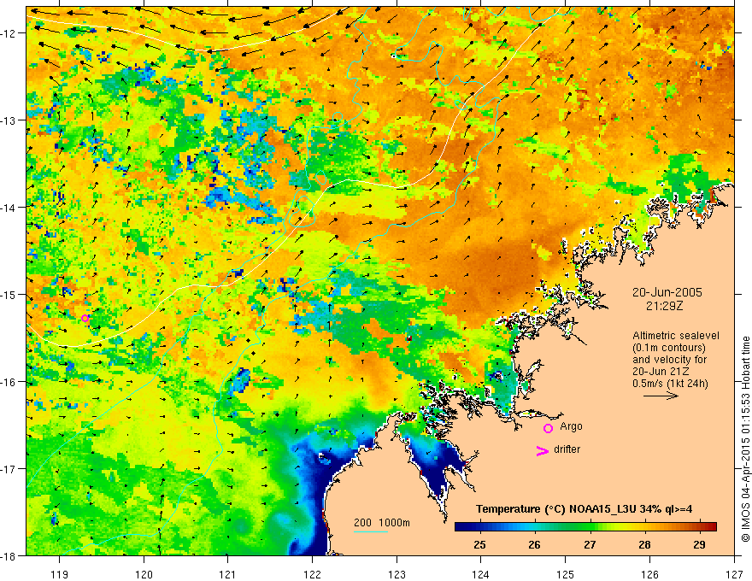
Task: Click the latitude axis label -13
Action: [x=9, y=120]
